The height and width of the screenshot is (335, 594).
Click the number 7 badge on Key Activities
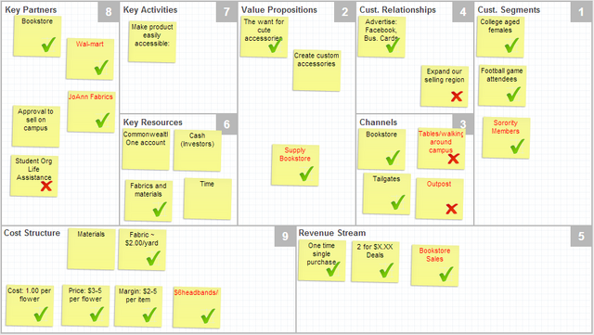(226, 12)
